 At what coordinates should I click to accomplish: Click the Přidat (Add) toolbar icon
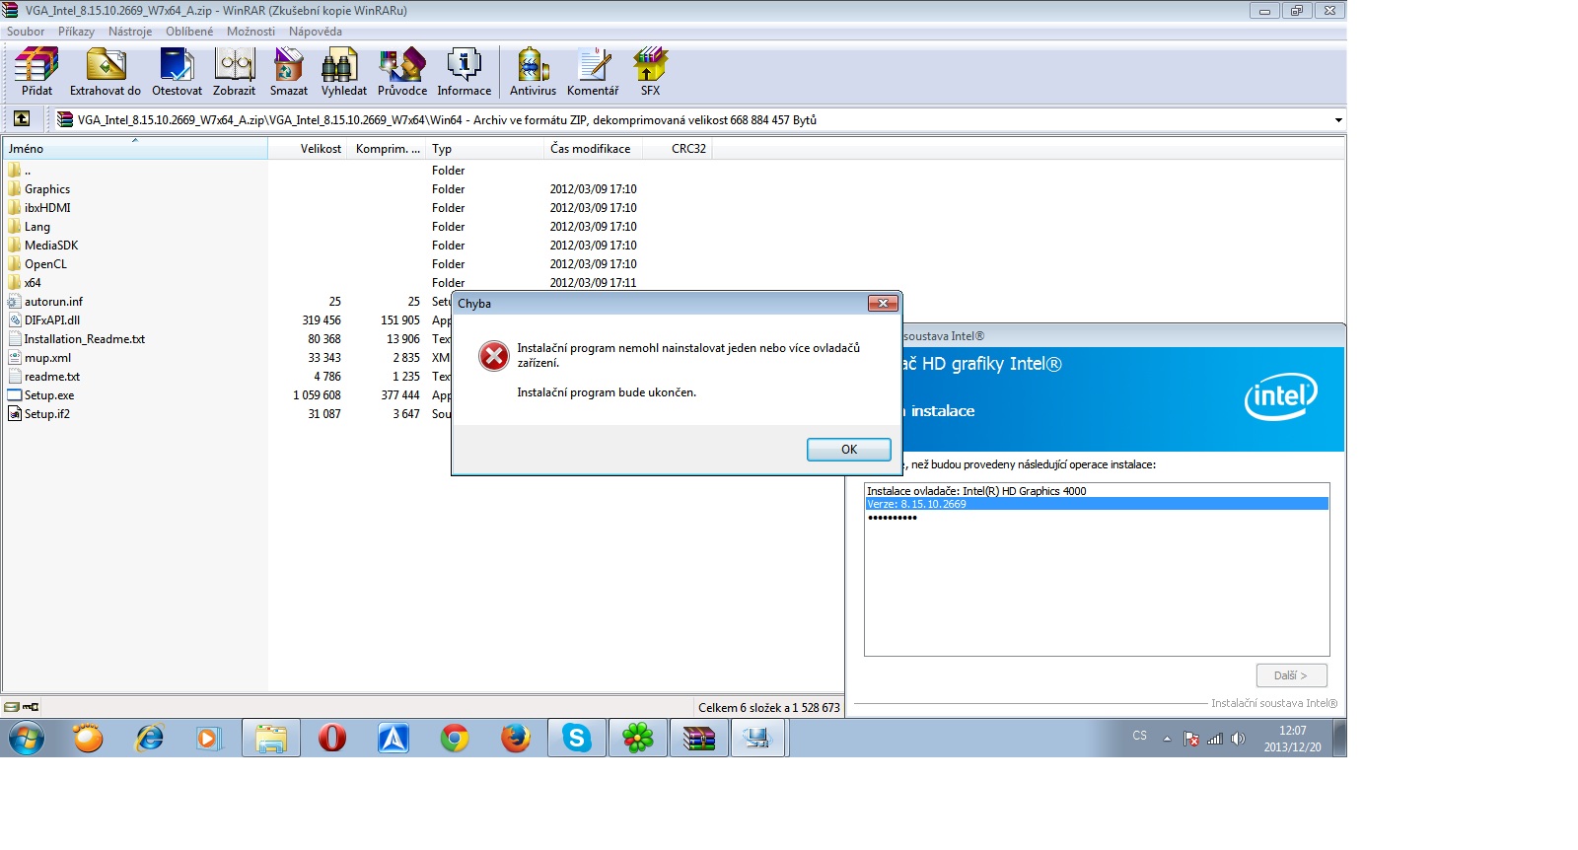[x=36, y=72]
